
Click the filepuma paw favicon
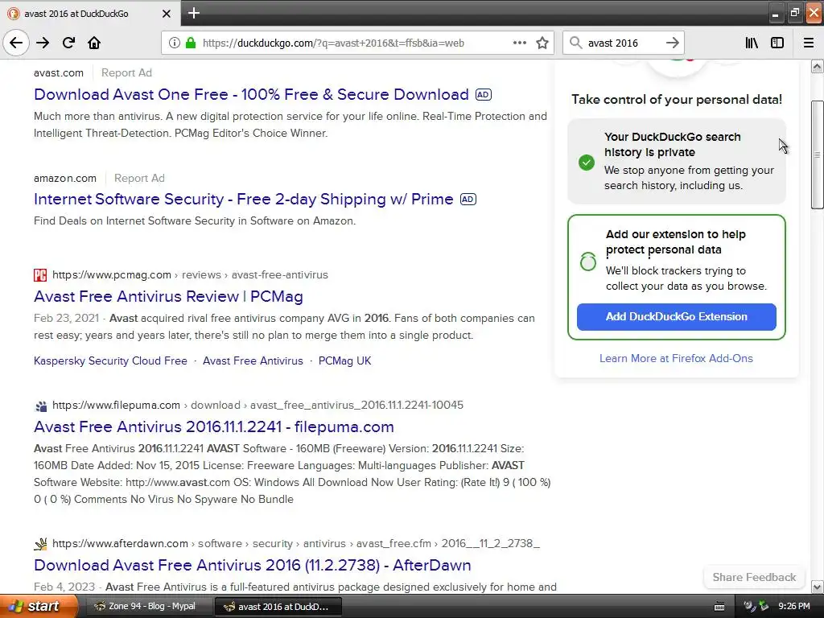40,406
